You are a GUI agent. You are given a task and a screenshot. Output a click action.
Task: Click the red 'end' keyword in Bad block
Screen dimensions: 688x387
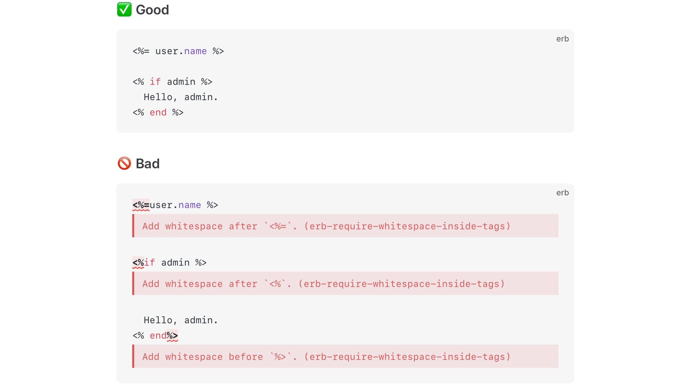tap(158, 336)
